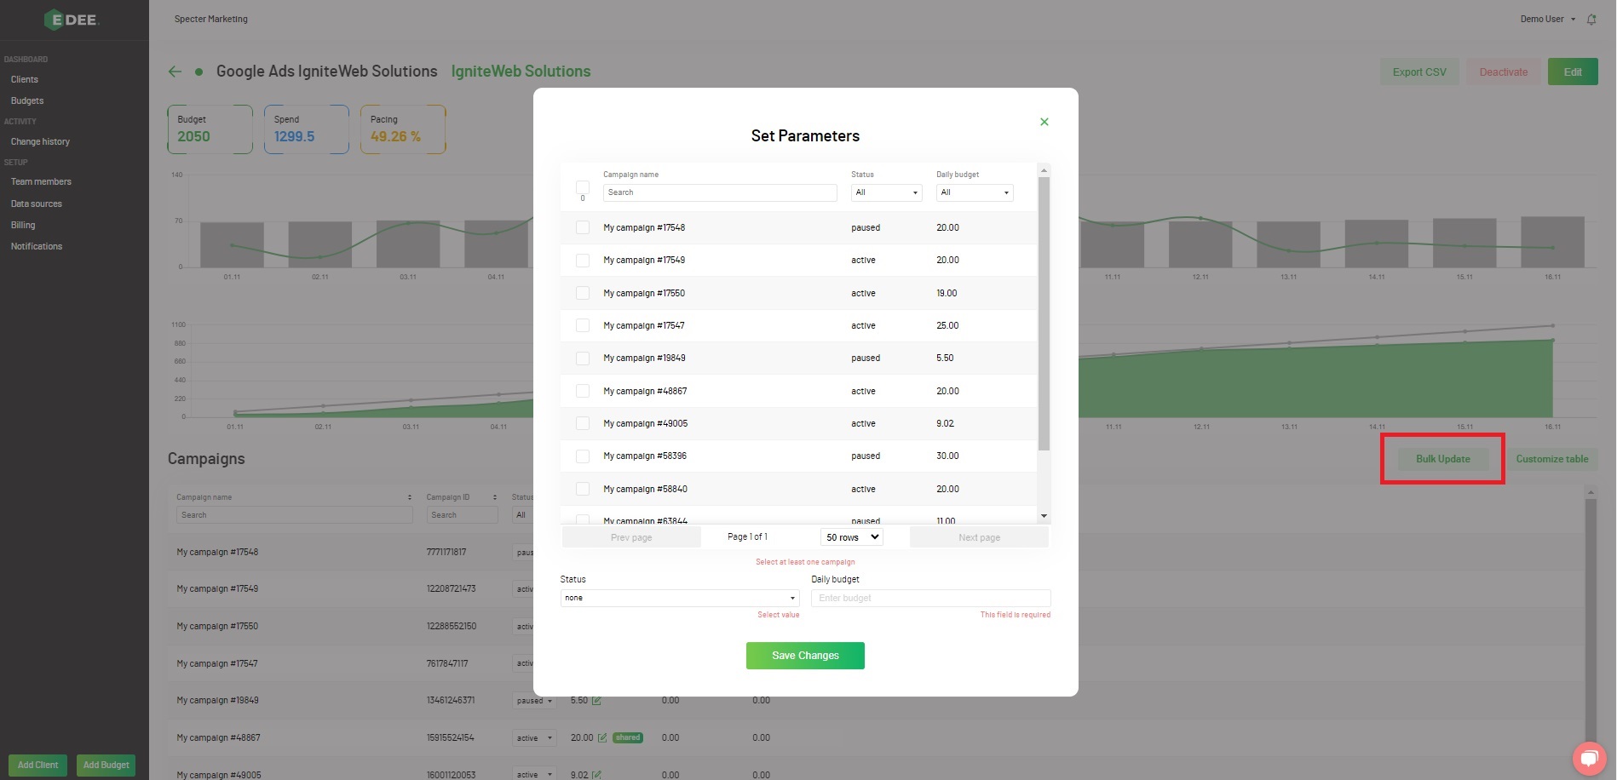The height and width of the screenshot is (780, 1617).
Task: Click the Spend 1299.5 card
Action: click(307, 129)
